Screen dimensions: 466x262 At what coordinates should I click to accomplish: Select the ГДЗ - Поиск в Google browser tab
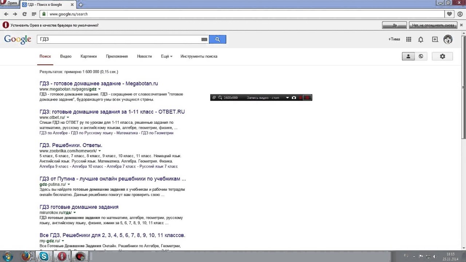pos(47,5)
